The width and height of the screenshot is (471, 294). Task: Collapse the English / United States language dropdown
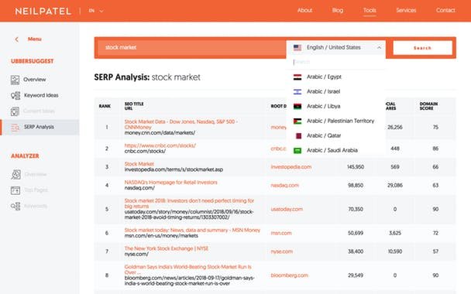click(379, 48)
